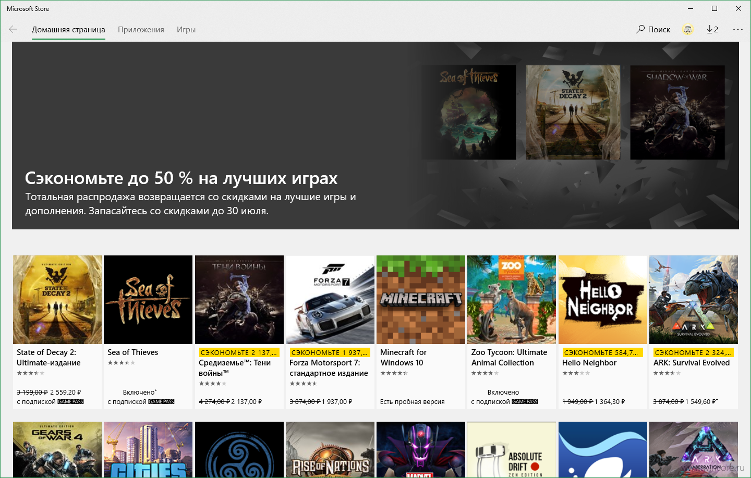Screen dimensions: 751x478
Task: Minimize the Microsoft Store window
Action: pyautogui.click(x=691, y=8)
